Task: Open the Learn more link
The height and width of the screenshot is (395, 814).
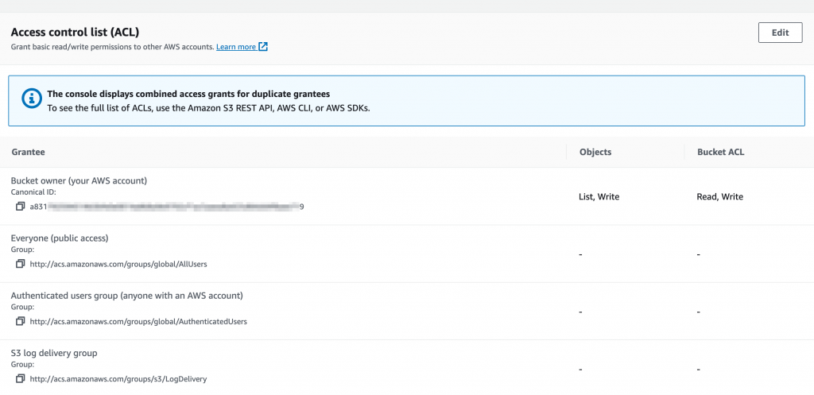Action: coord(236,47)
